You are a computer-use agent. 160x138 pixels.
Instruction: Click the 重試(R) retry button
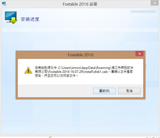click(x=104, y=91)
